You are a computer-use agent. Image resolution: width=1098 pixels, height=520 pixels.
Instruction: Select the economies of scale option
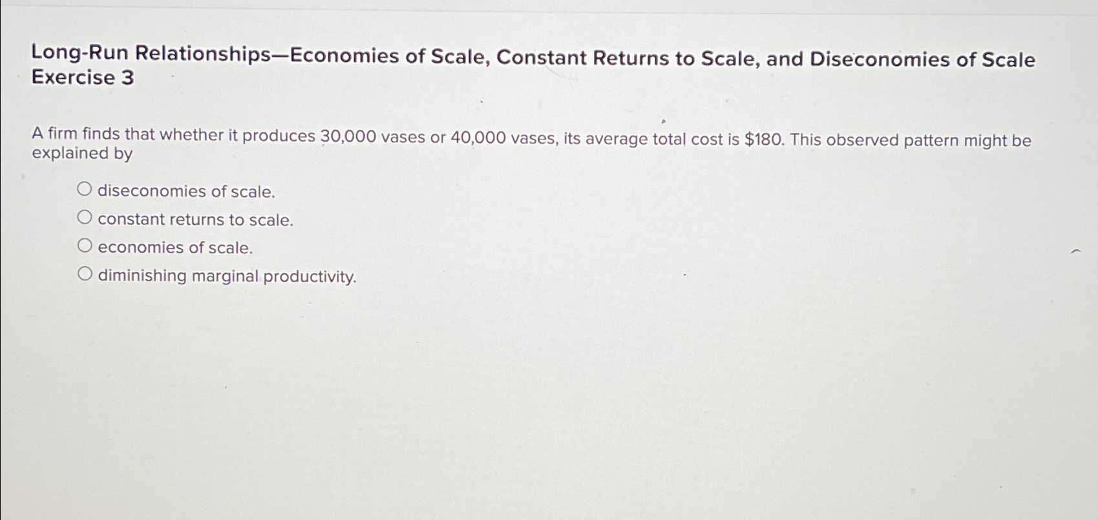point(86,244)
